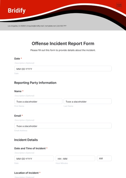This screenshot has width=126, height=178.
Task: Click the company address and contact line
Action: point(37,26)
